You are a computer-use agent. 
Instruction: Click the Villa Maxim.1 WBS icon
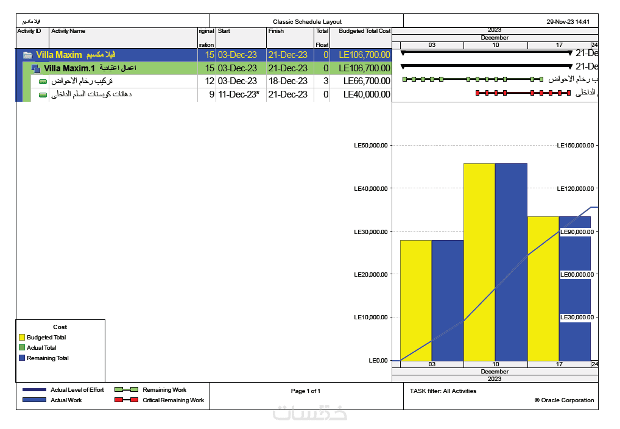point(36,69)
